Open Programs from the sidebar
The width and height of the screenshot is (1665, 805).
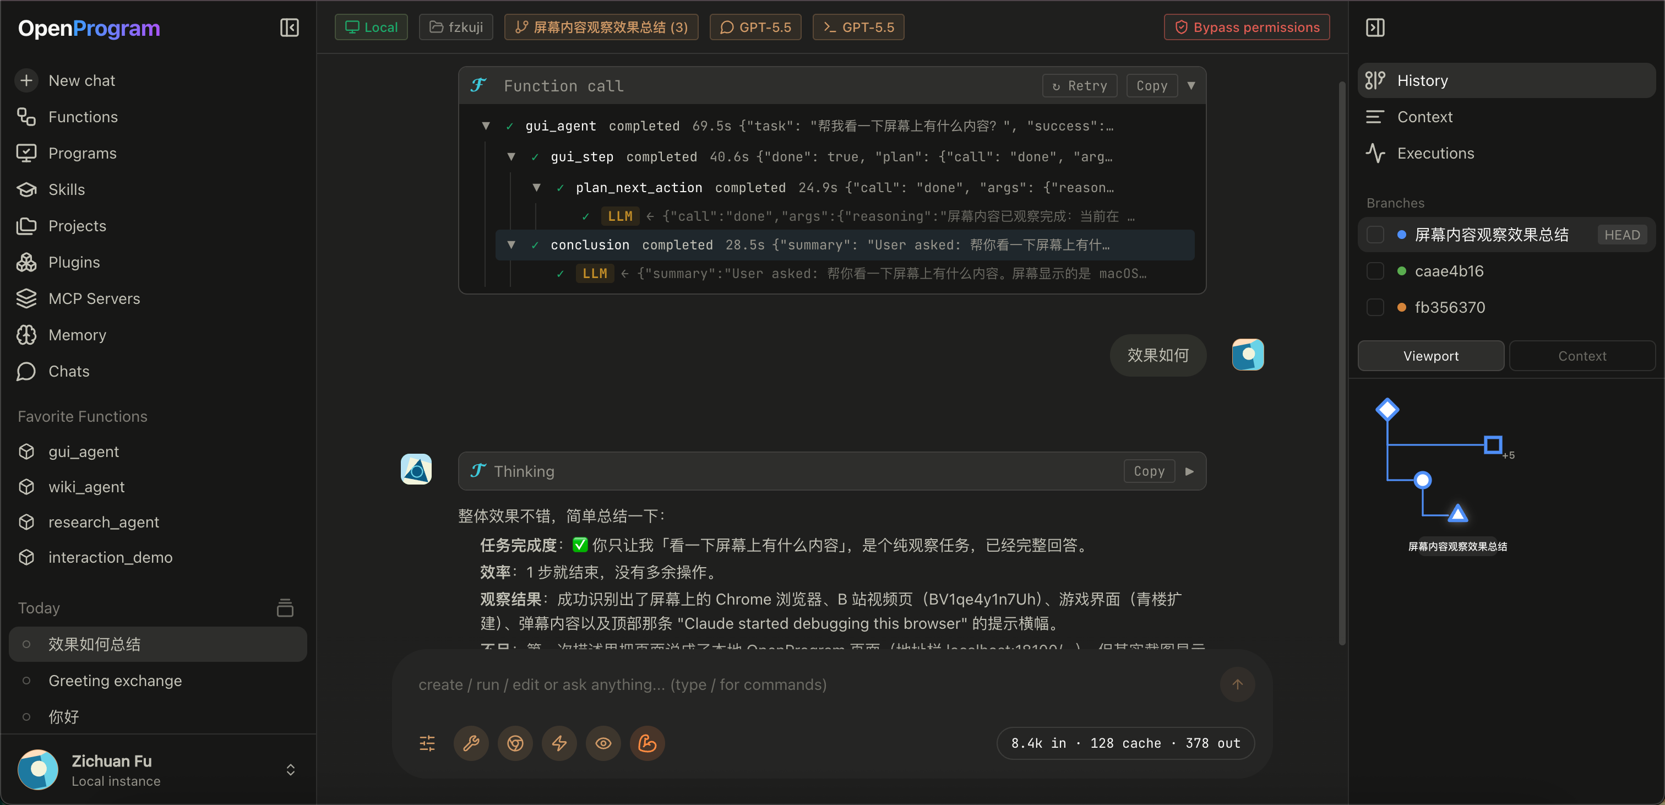tap(82, 153)
